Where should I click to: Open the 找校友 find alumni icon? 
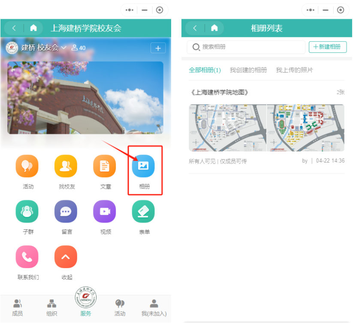click(x=66, y=166)
